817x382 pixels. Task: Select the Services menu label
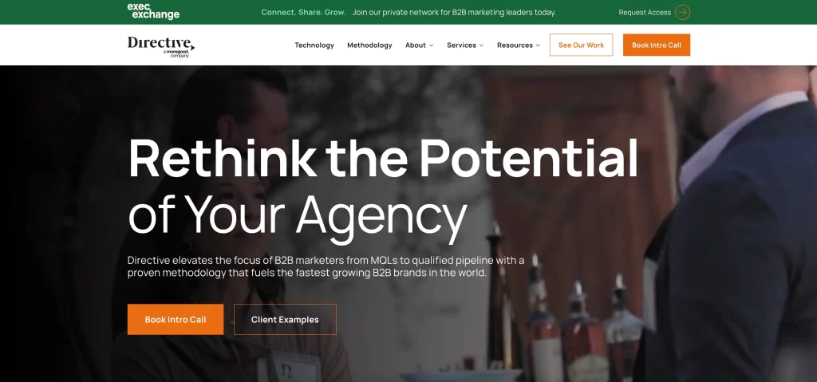[x=461, y=45]
